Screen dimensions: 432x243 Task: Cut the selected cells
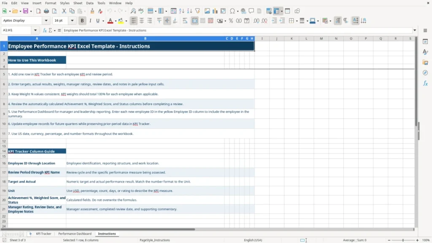(64, 11)
